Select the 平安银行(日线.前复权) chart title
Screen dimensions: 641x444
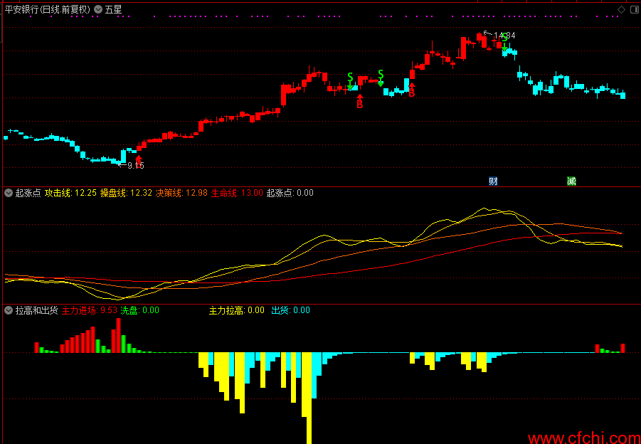pyautogui.click(x=48, y=9)
